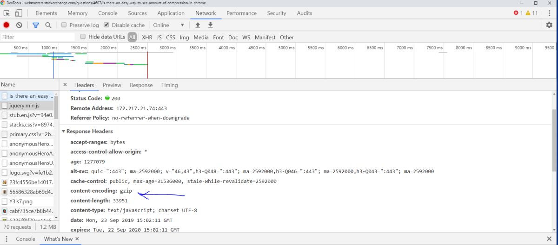
Task: Close the request details pane
Action: pyautogui.click(x=65, y=85)
